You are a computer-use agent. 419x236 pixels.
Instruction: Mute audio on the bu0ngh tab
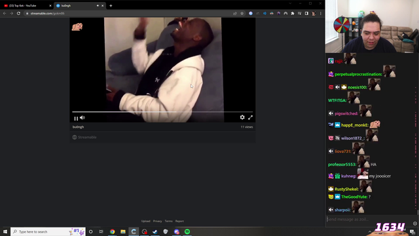pyautogui.click(x=98, y=6)
